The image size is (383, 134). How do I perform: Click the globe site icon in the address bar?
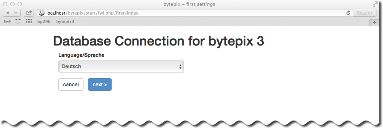pos(42,13)
